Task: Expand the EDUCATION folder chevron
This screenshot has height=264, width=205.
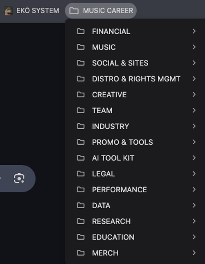Action: pyautogui.click(x=194, y=237)
